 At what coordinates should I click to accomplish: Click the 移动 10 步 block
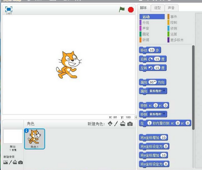(x=150, y=50)
